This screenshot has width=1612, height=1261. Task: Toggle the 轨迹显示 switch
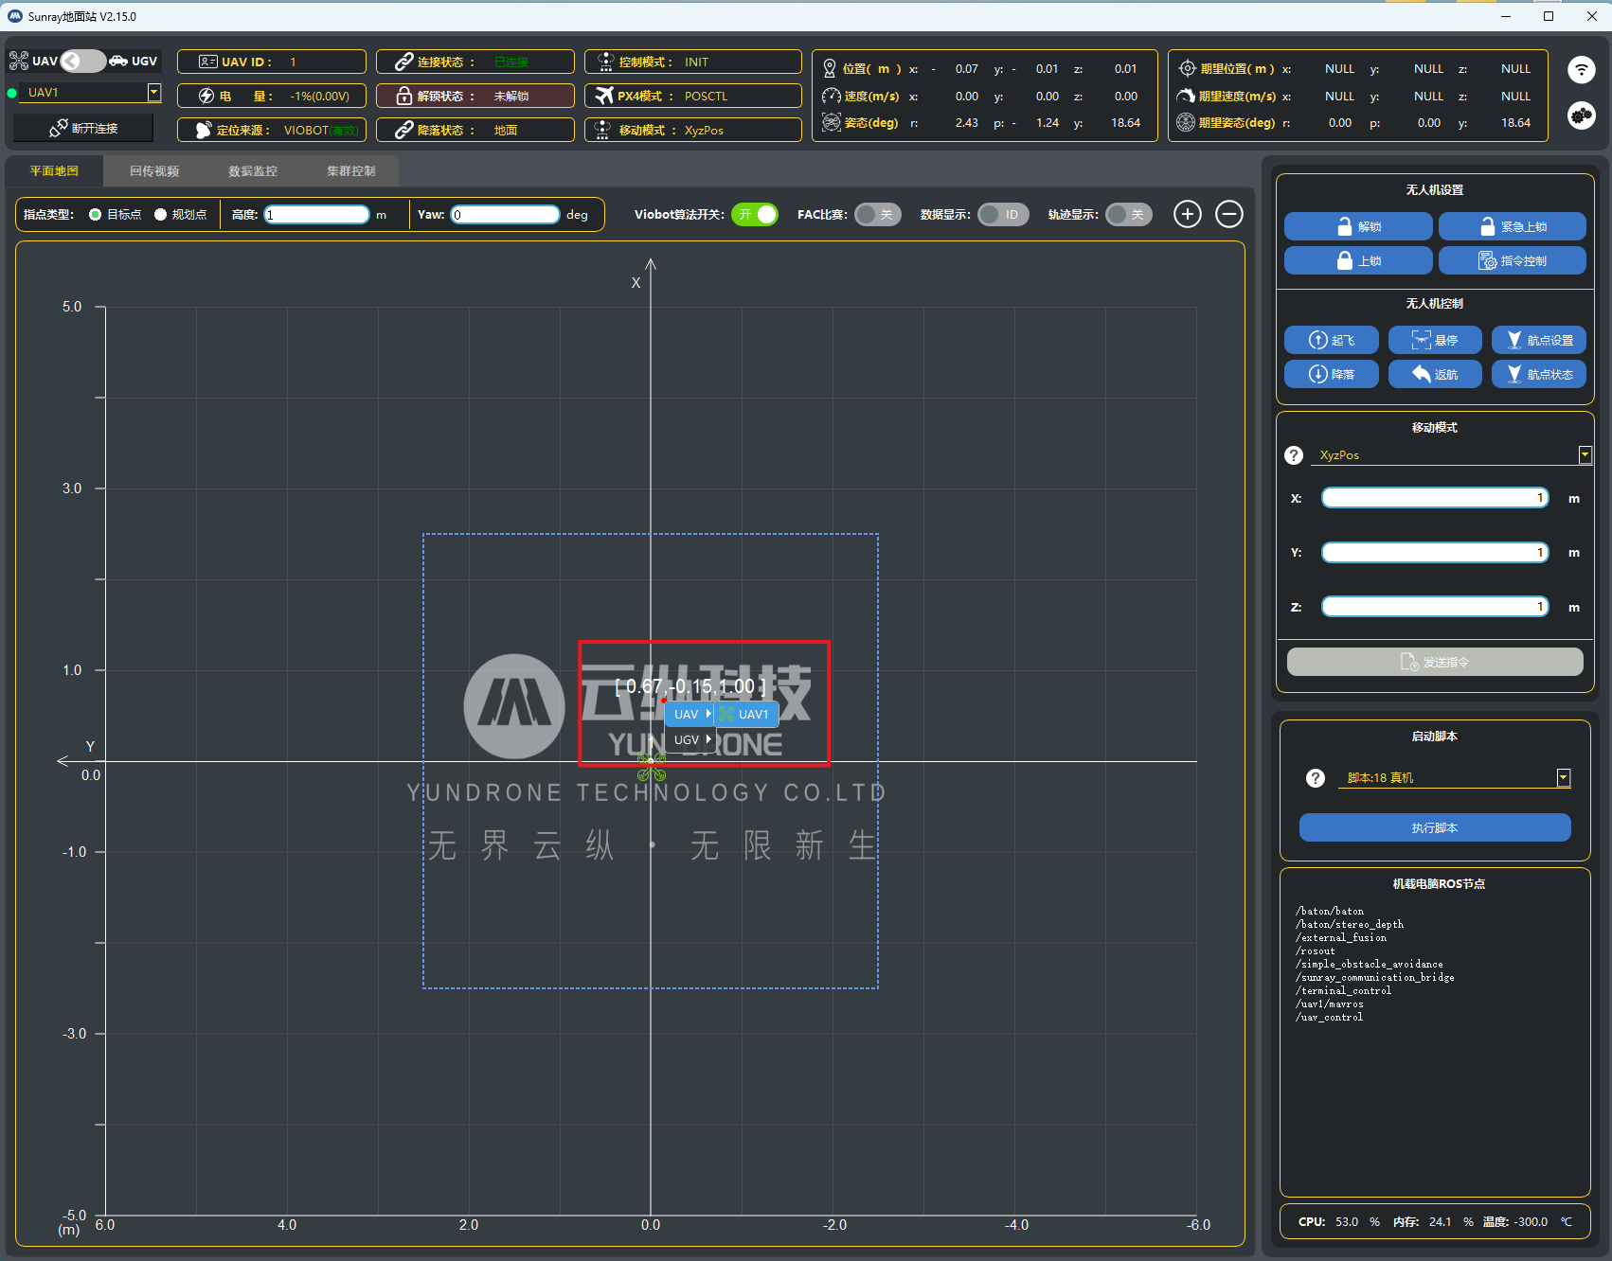click(1129, 215)
